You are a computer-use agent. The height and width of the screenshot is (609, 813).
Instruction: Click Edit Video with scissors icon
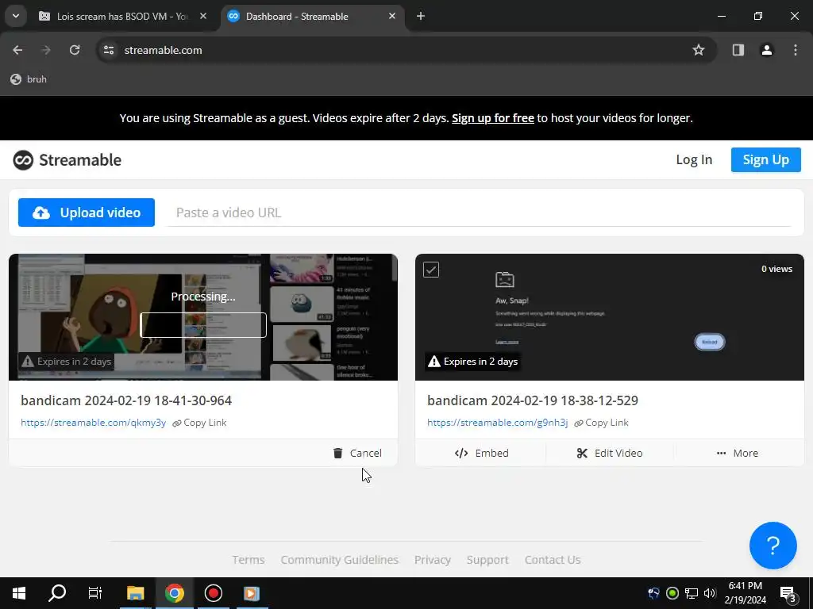point(609,453)
